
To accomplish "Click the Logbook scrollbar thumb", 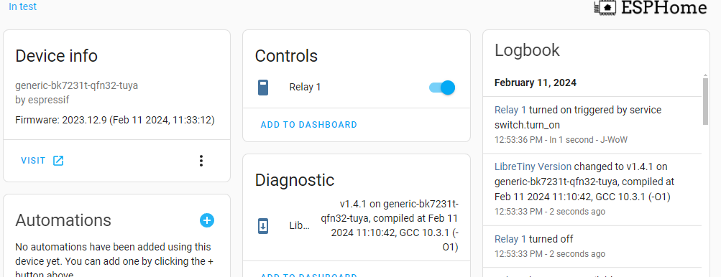I will [x=705, y=101].
